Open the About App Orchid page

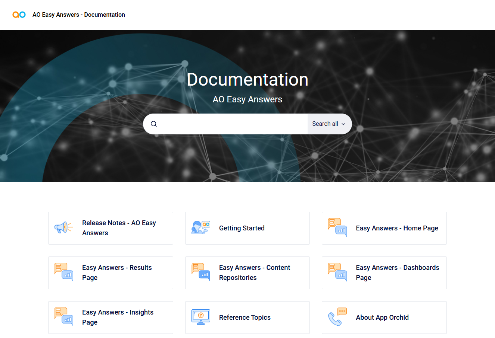point(382,318)
